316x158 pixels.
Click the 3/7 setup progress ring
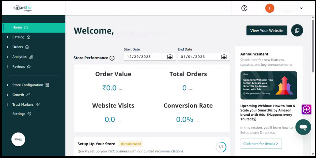coord(221,147)
